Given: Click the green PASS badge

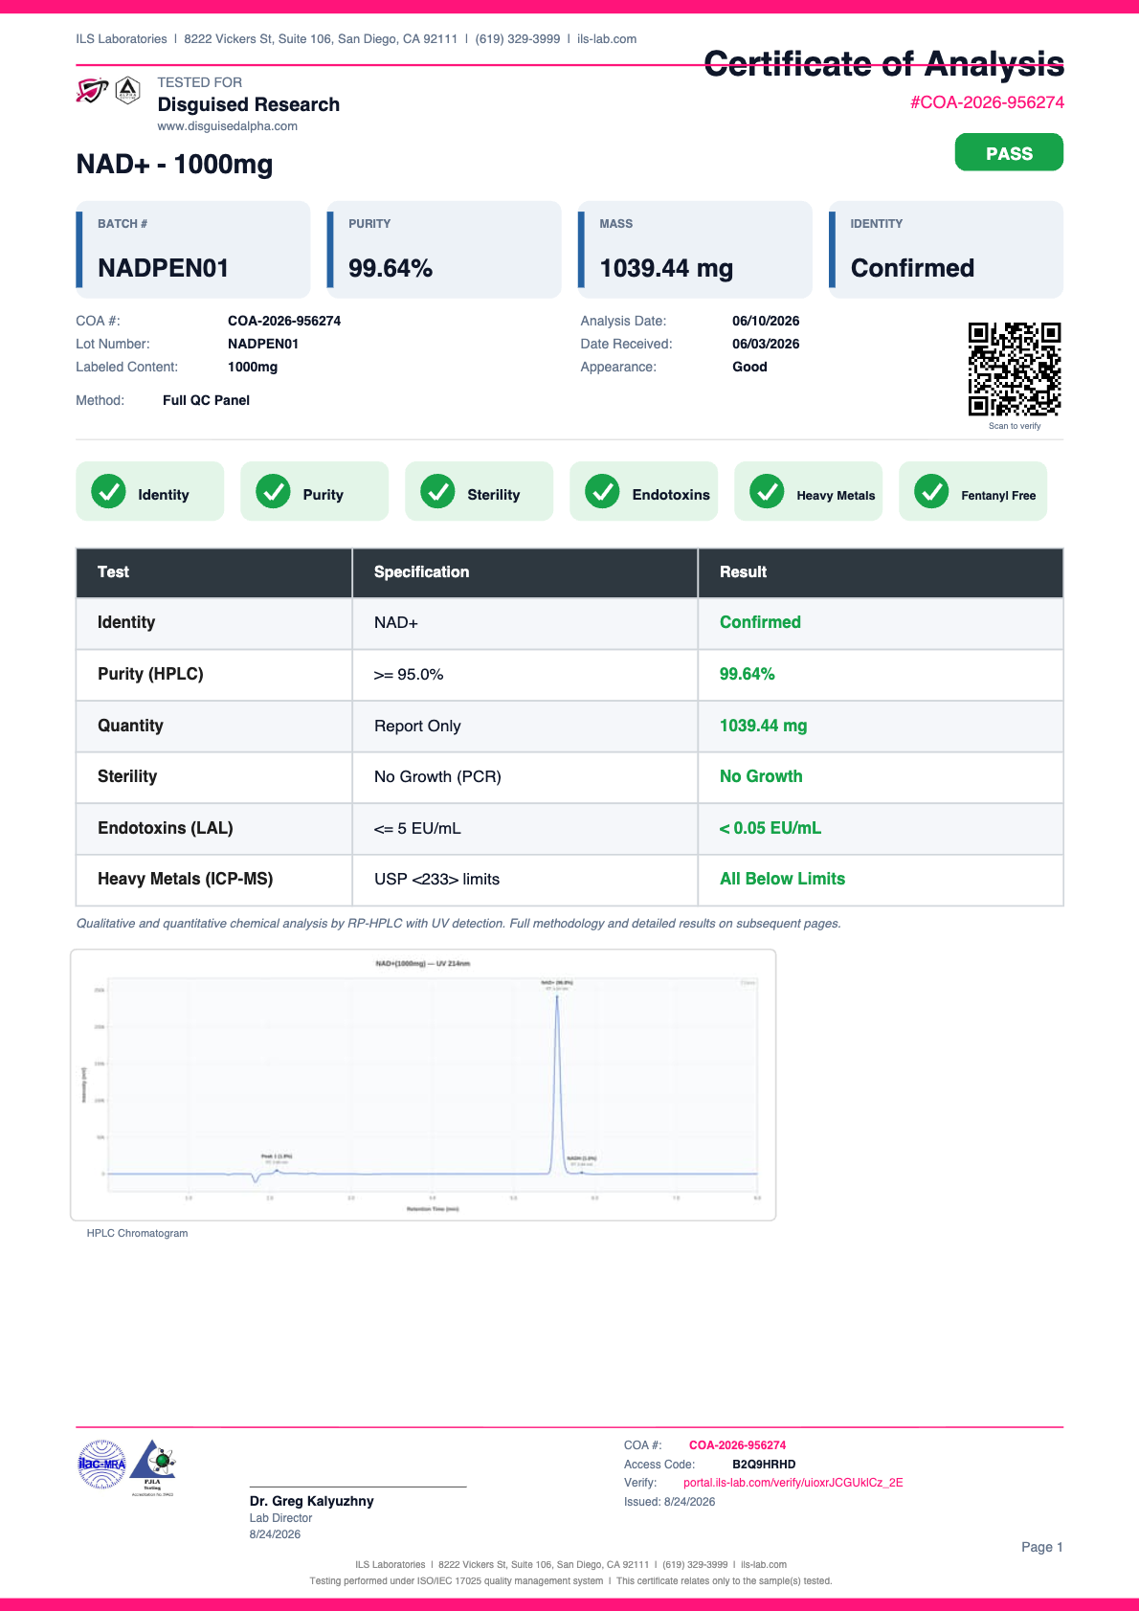Looking at the screenshot, I should (1009, 152).
